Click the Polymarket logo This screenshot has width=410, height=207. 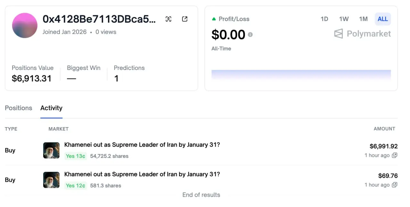coord(362,34)
